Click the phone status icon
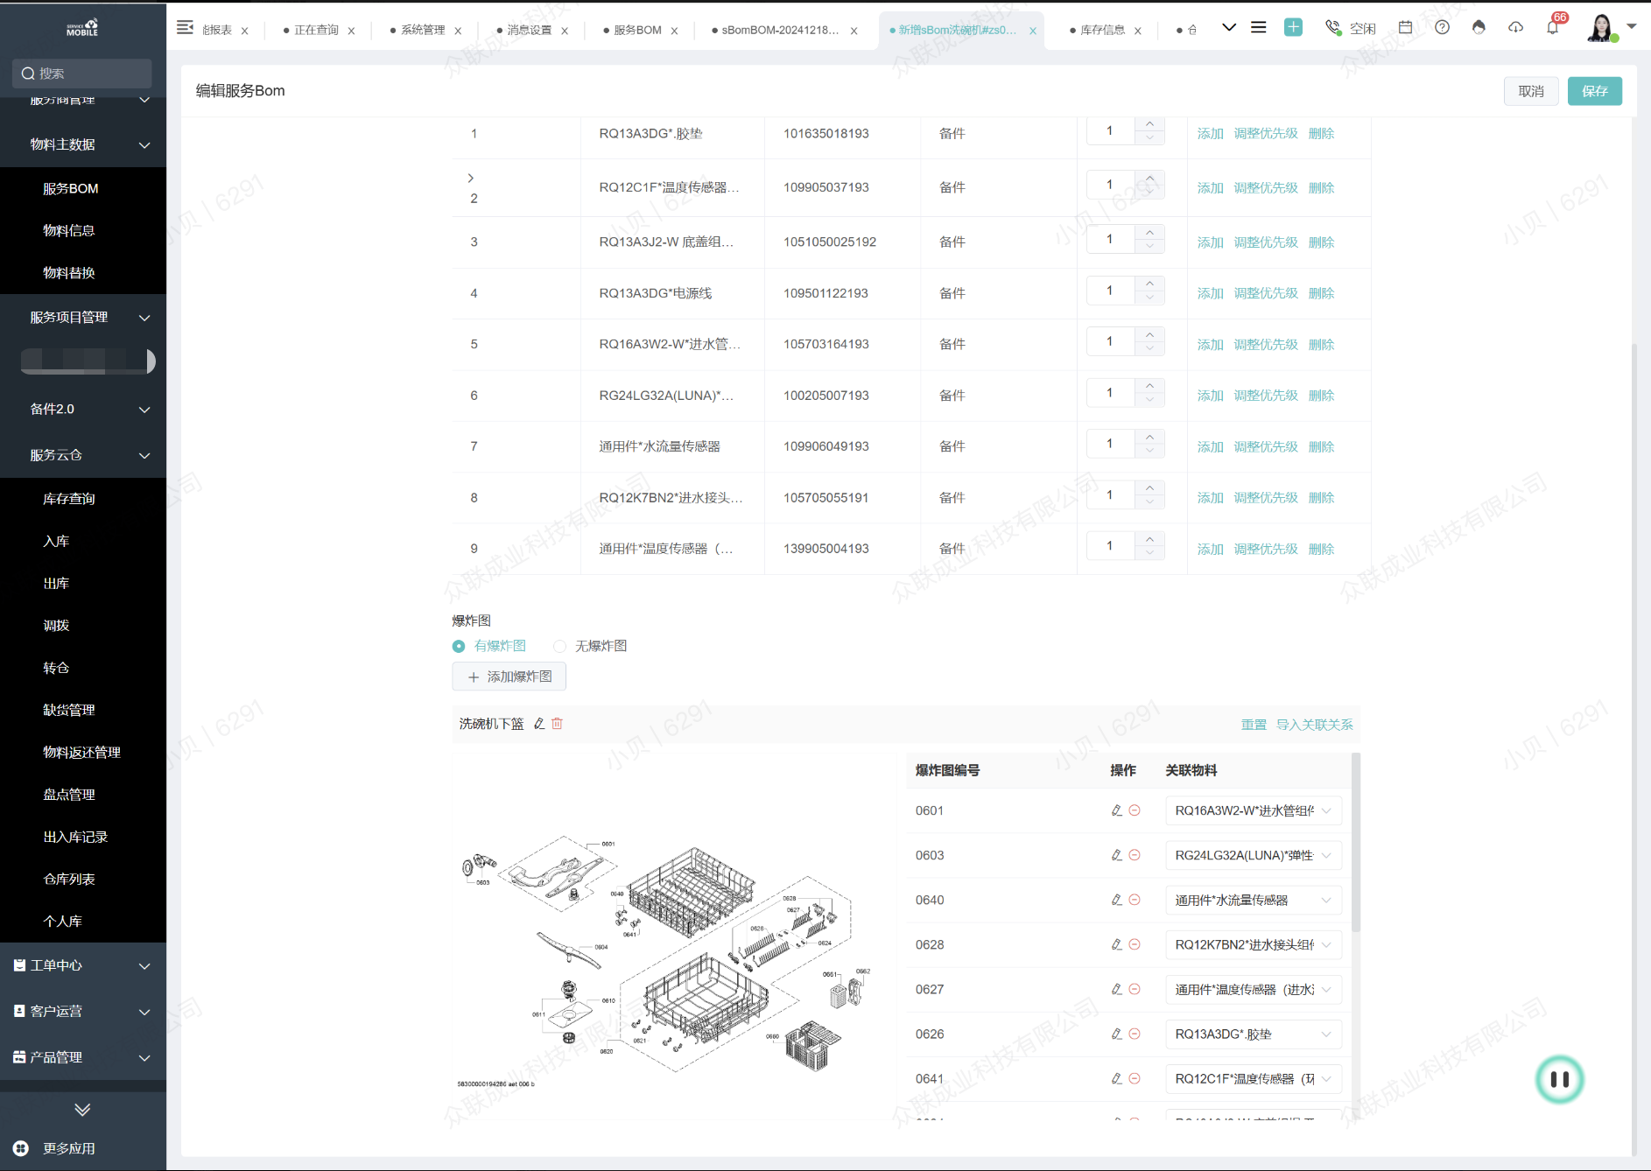Screen dimensions: 1651x1171 pos(1333,28)
